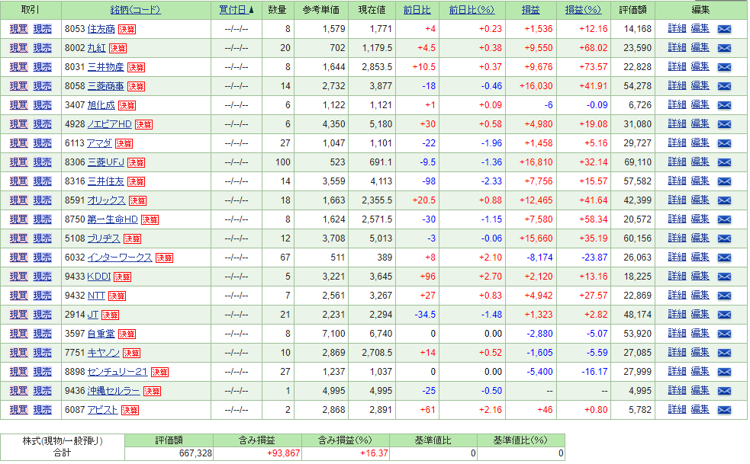Click the mail icon in the ブリヂス row

click(x=724, y=238)
